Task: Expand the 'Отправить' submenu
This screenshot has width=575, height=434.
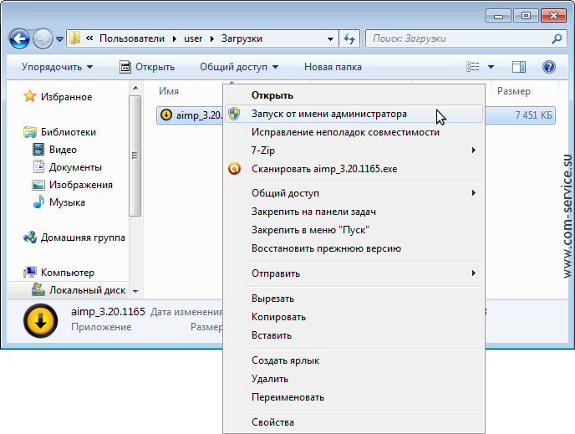Action: click(354, 273)
